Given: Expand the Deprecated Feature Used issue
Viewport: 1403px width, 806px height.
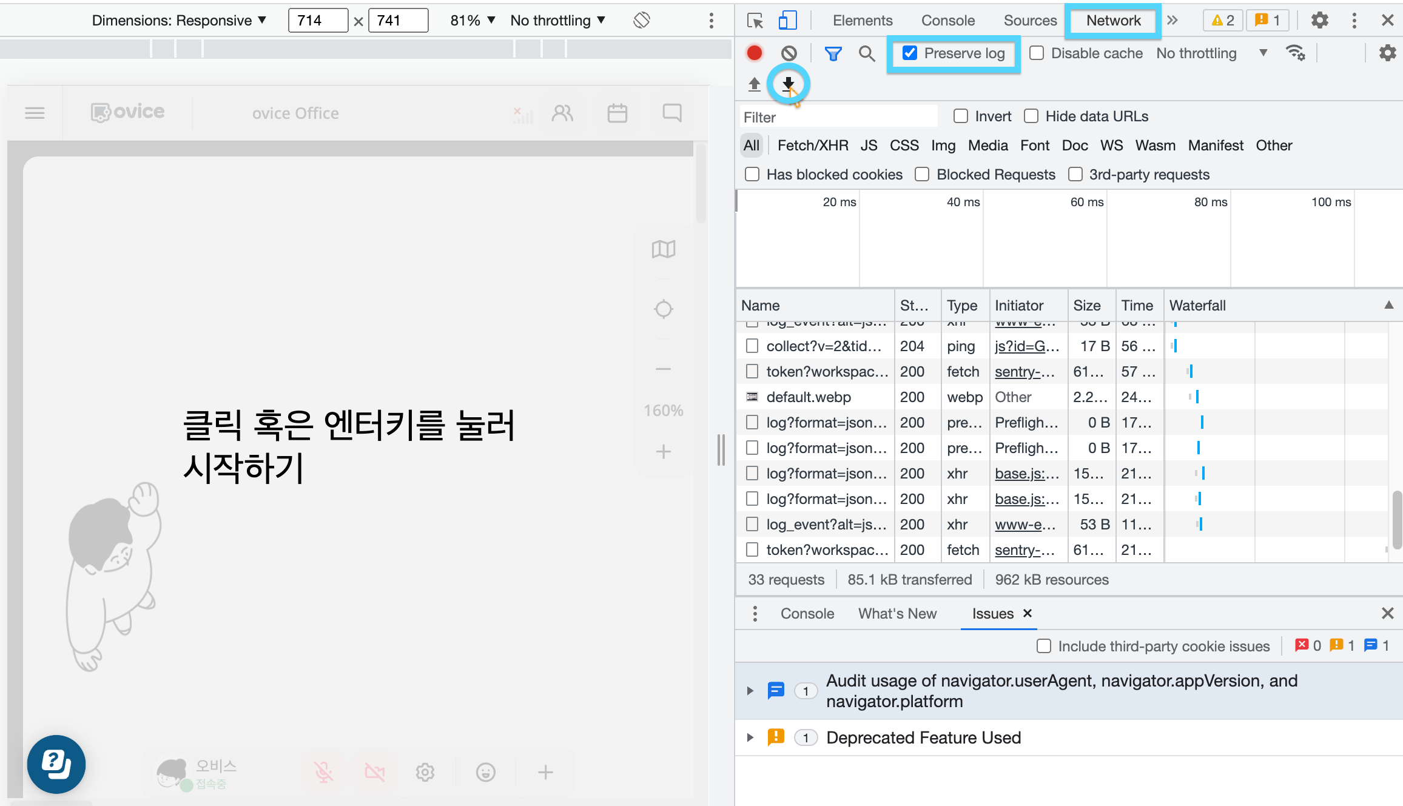Looking at the screenshot, I should [x=750, y=737].
